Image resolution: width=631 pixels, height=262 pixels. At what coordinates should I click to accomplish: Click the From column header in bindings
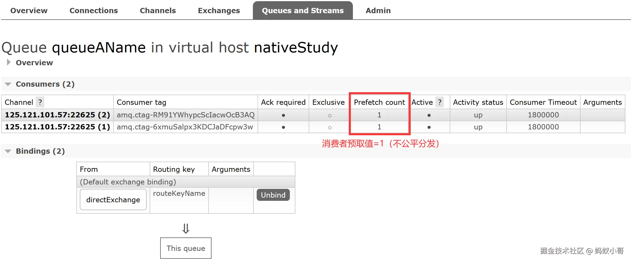pos(89,169)
